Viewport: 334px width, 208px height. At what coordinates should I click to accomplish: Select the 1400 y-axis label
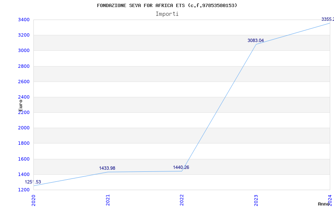tap(24, 174)
